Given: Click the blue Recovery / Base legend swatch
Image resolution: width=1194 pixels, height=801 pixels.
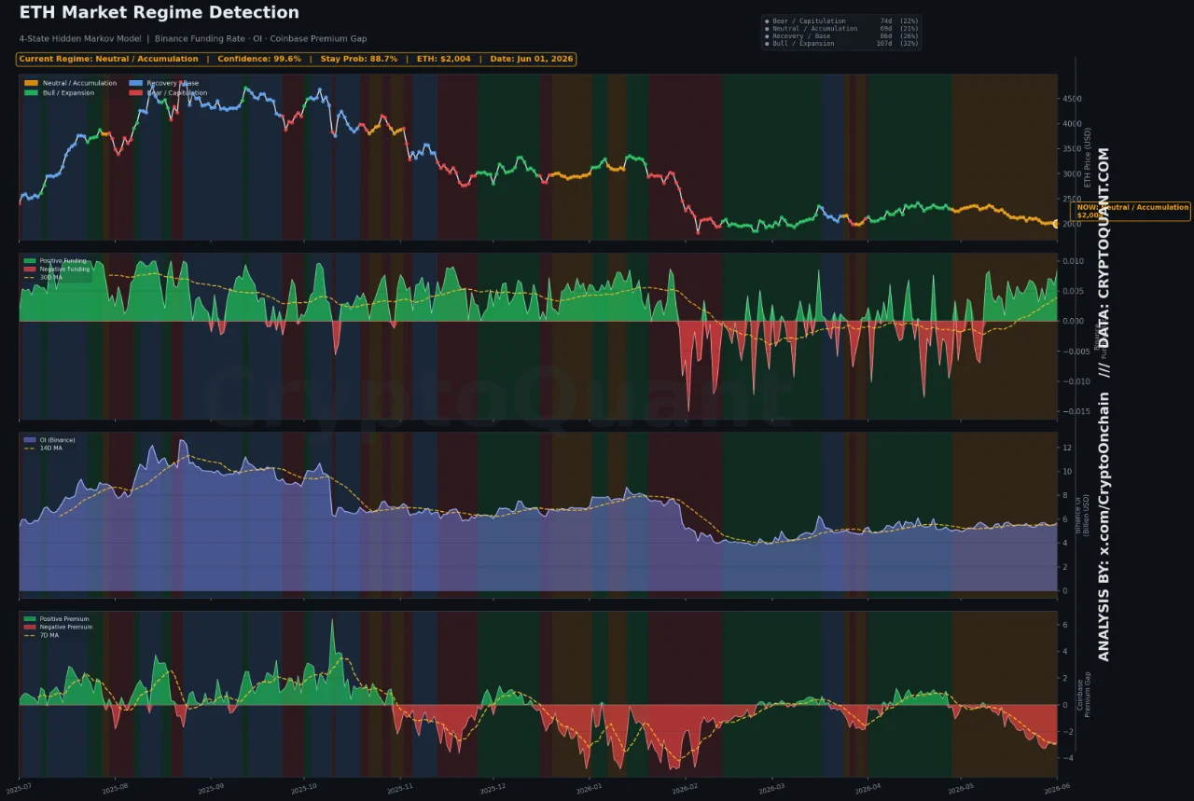Looking at the screenshot, I should coord(135,83).
